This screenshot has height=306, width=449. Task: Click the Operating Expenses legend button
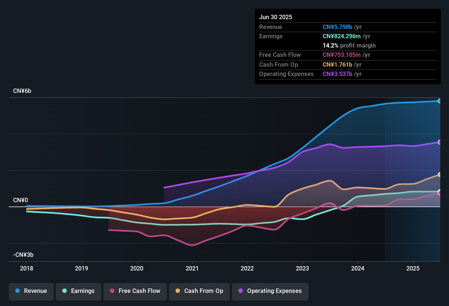click(x=270, y=292)
